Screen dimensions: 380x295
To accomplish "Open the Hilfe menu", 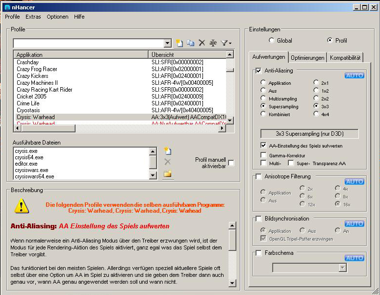I will (79, 17).
